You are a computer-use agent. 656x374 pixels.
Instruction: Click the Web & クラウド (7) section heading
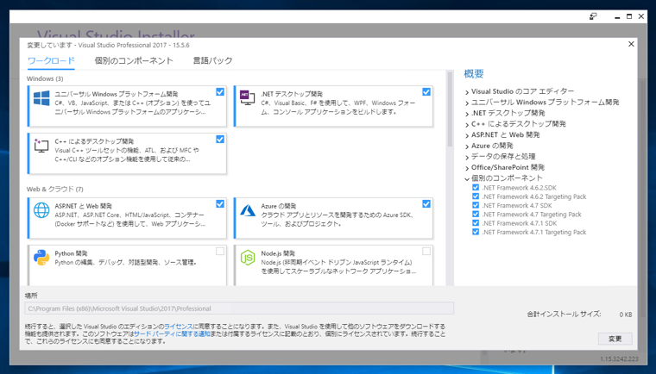point(54,189)
